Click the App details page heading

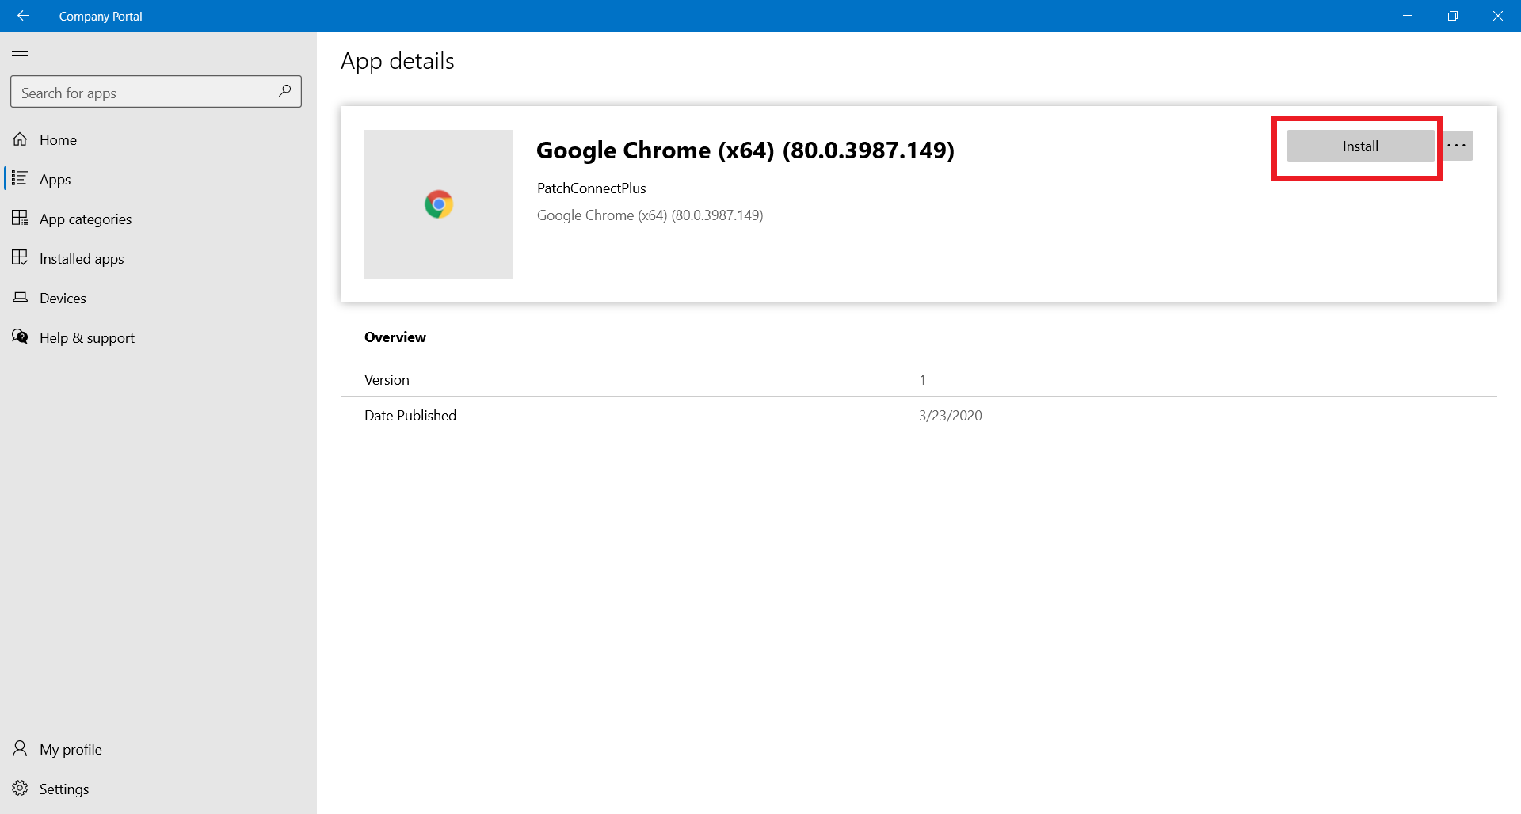[397, 60]
